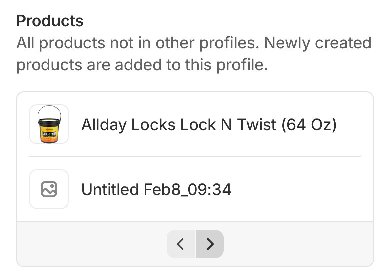The image size is (390, 267).
Task: Click the word 'Untitled' in second product row
Action: pyautogui.click(x=110, y=189)
